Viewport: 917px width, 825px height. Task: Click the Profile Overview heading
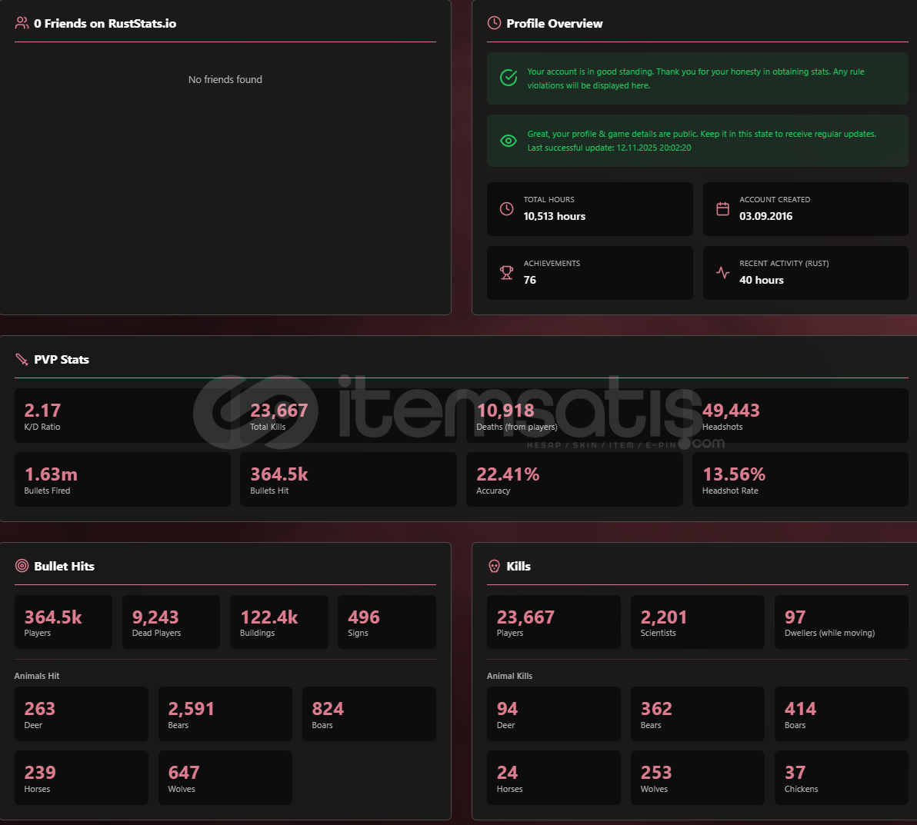point(555,23)
